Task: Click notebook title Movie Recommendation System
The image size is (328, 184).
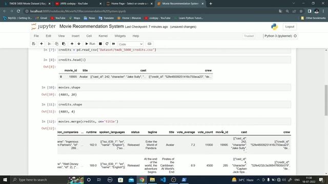Action: (92, 26)
